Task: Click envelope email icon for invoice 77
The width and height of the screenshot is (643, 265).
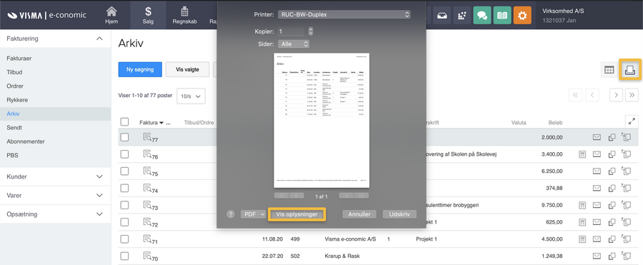Action: (597, 137)
